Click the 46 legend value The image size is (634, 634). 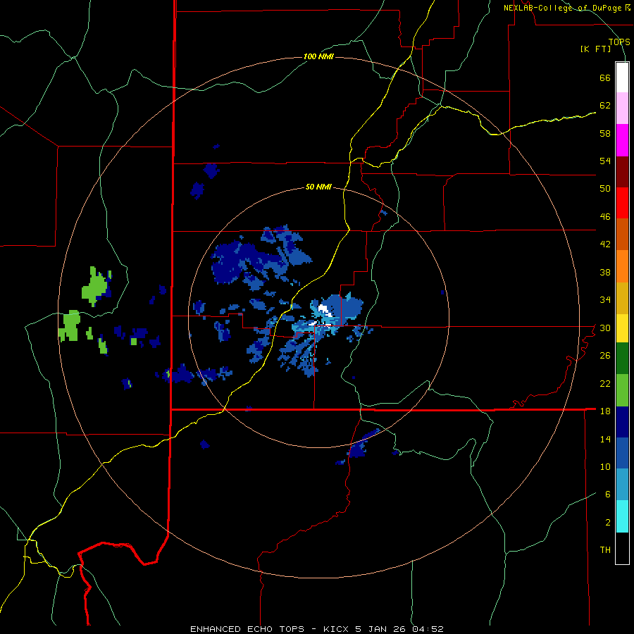tap(605, 217)
